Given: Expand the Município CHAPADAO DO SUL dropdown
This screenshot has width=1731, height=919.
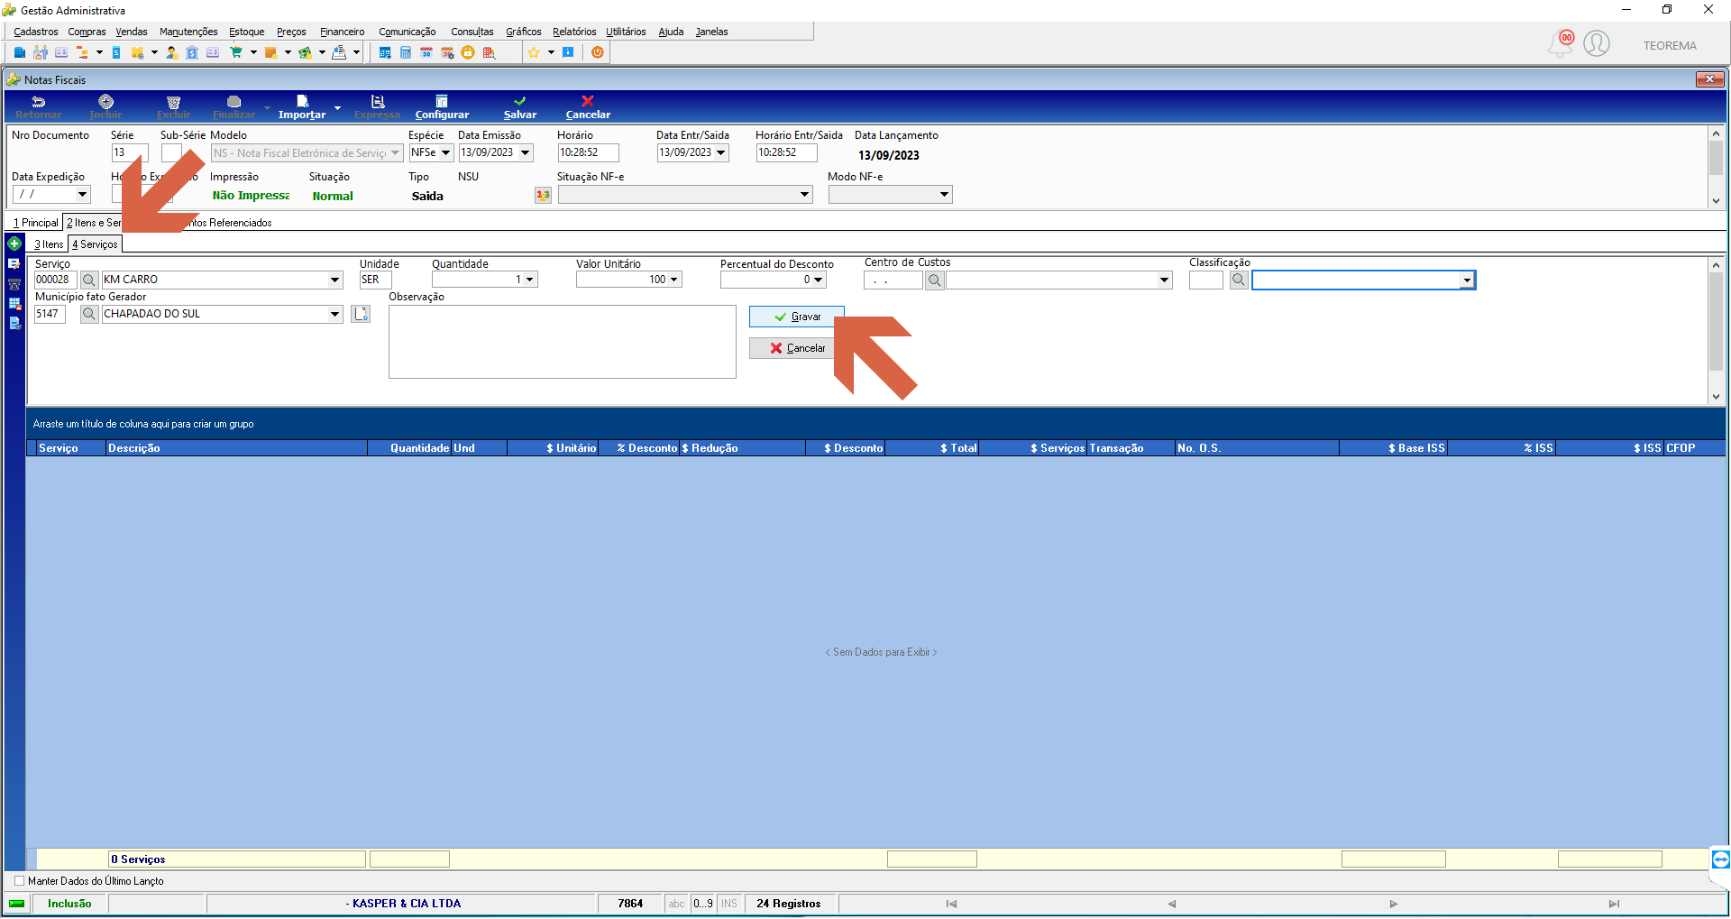Looking at the screenshot, I should point(334,314).
